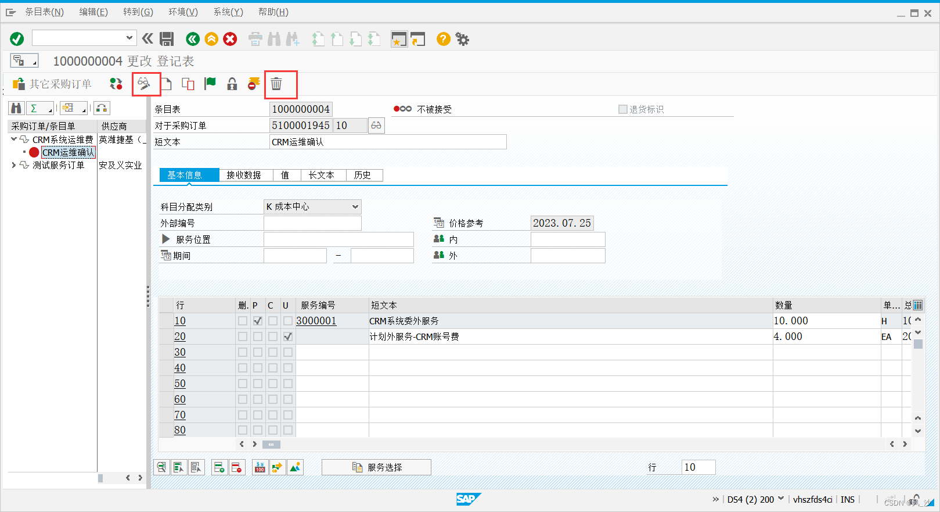Click the copy entry sheet icon
This screenshot has height=512, width=940.
coord(188,84)
